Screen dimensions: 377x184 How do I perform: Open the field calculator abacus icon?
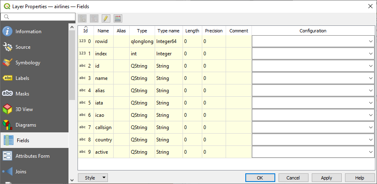tap(118, 18)
